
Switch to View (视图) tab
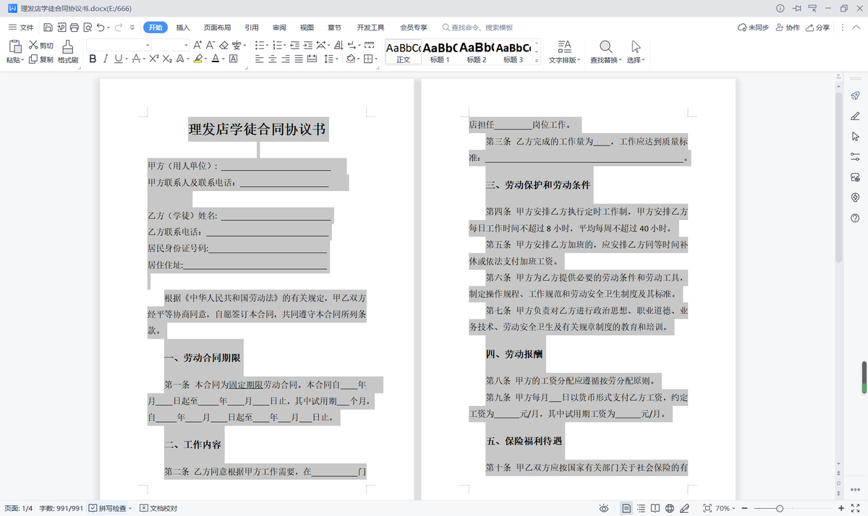pyautogui.click(x=307, y=28)
